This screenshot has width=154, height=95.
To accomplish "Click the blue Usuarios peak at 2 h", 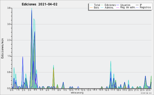I will click(23, 57).
